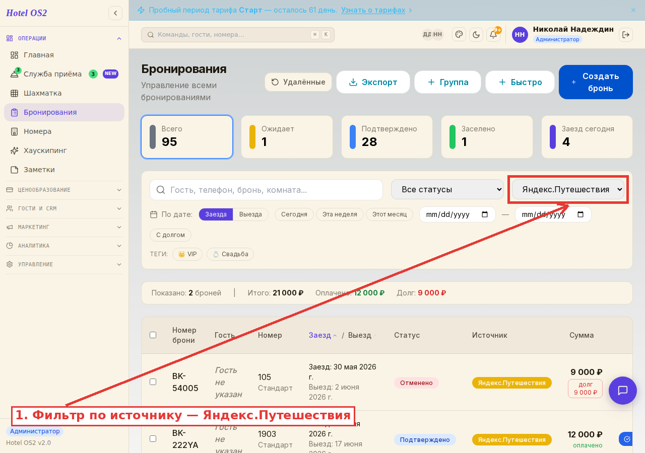Click the Отменено status badge
645x453 pixels.
pos(416,383)
